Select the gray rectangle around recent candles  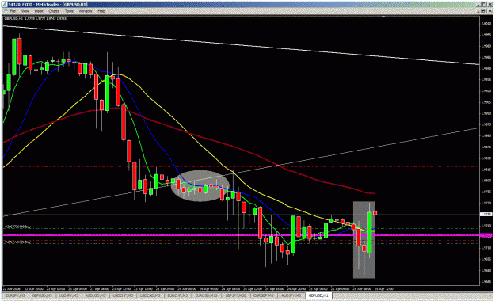click(x=364, y=240)
